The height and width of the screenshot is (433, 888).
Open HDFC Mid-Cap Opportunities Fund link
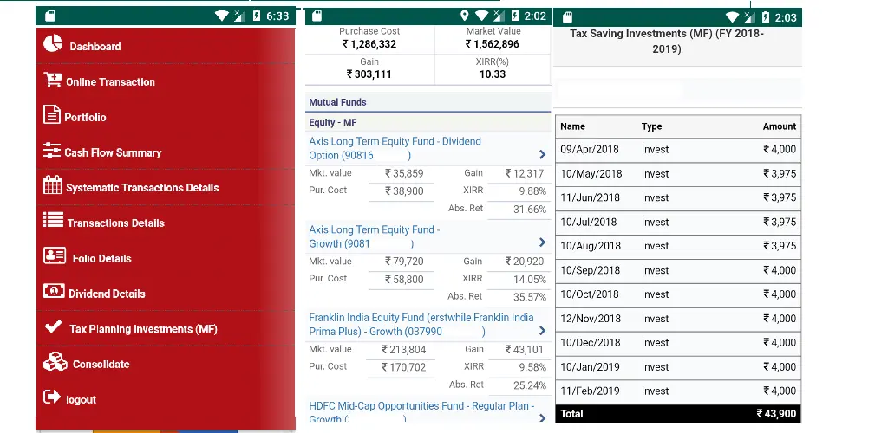pyautogui.click(x=421, y=412)
